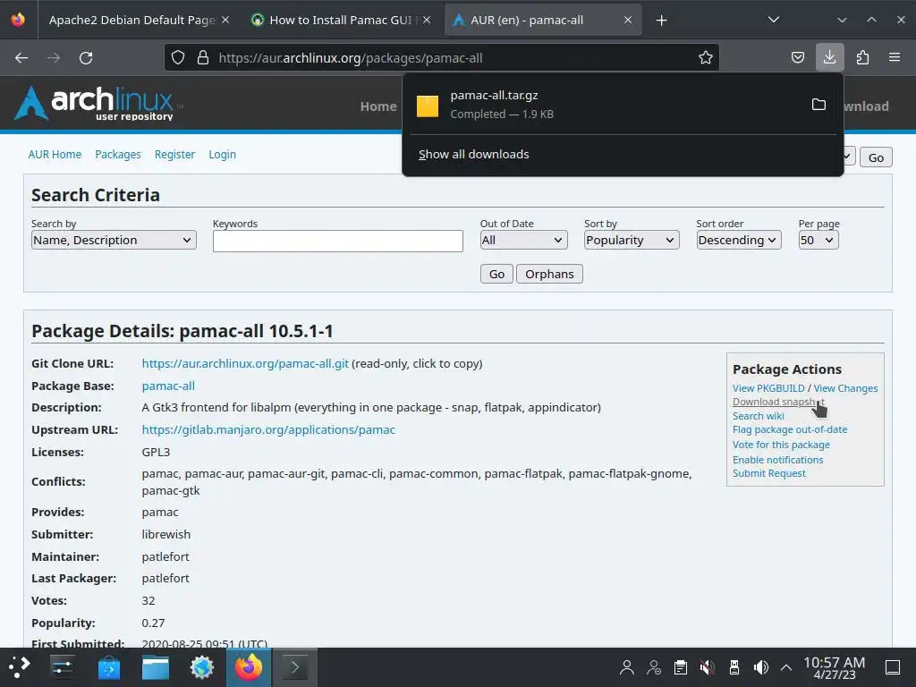Copy the Git Clone URL link
Screen dimensions: 916x687
point(245,363)
